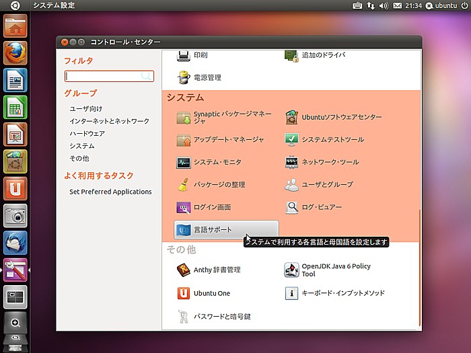The image size is (471, 353).
Task: Open Anthy 辞書管理 icon
Action: [183, 270]
